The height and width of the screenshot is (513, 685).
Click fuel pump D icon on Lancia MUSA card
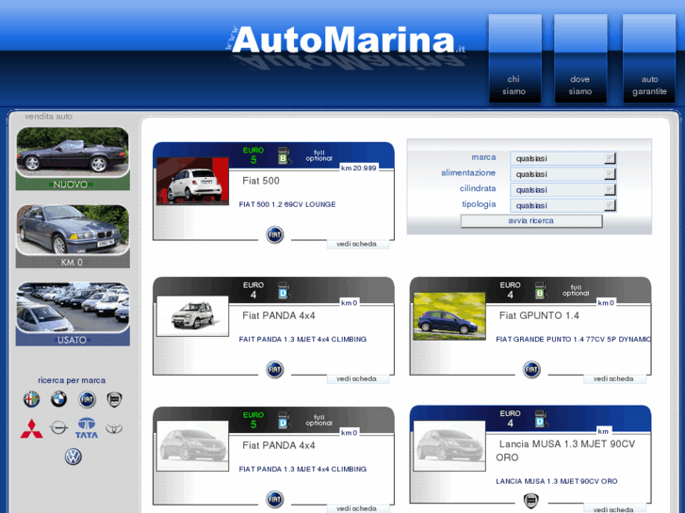541,419
